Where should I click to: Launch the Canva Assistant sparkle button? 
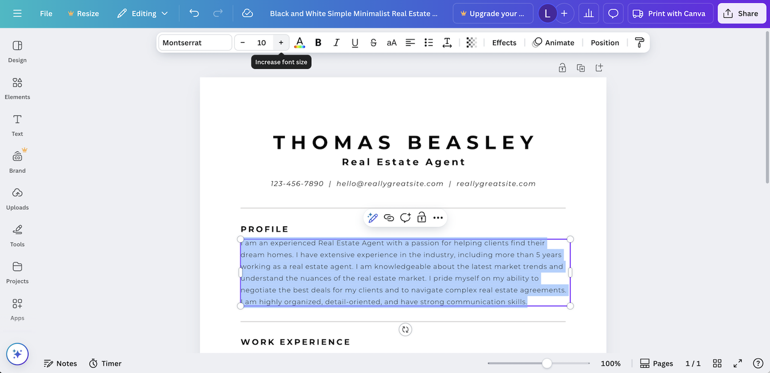17,354
